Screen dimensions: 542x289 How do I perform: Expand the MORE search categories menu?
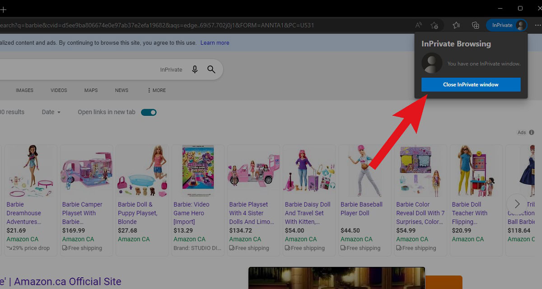(x=157, y=90)
